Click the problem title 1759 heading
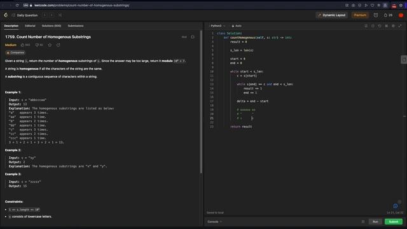Screen dimensions: 407x229 (x=48, y=37)
